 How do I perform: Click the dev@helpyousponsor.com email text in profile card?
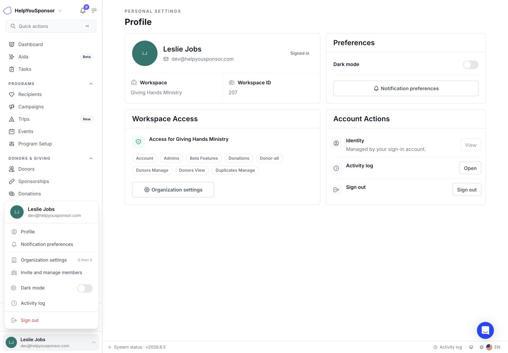(x=202, y=59)
